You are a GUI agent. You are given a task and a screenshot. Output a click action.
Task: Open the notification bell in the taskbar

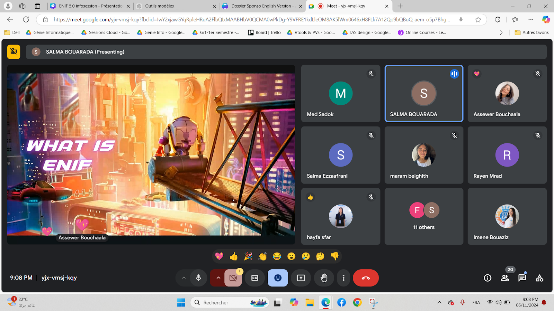pos(544,302)
